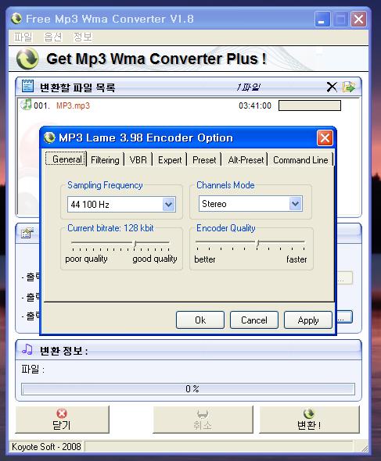Open the Sampling Frequency dropdown

point(169,204)
